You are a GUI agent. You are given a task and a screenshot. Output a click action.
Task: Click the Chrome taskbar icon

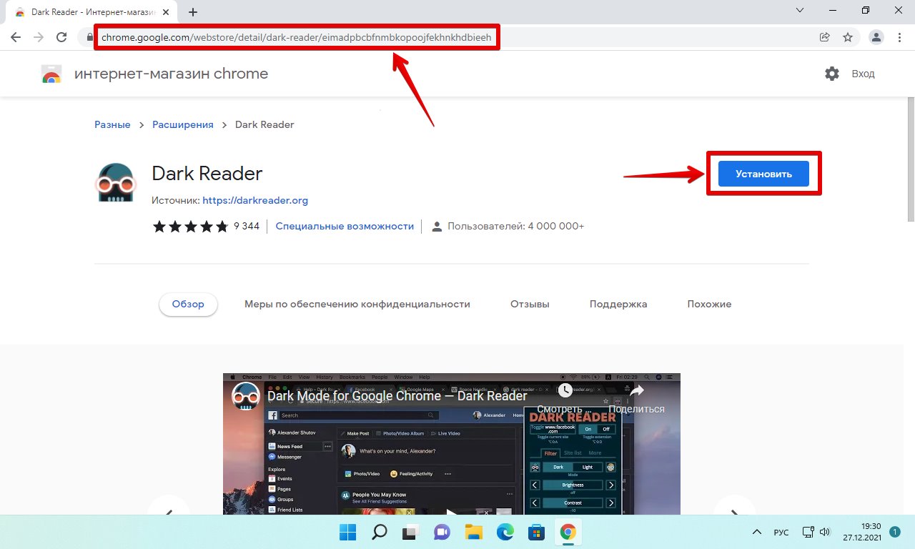pos(568,532)
